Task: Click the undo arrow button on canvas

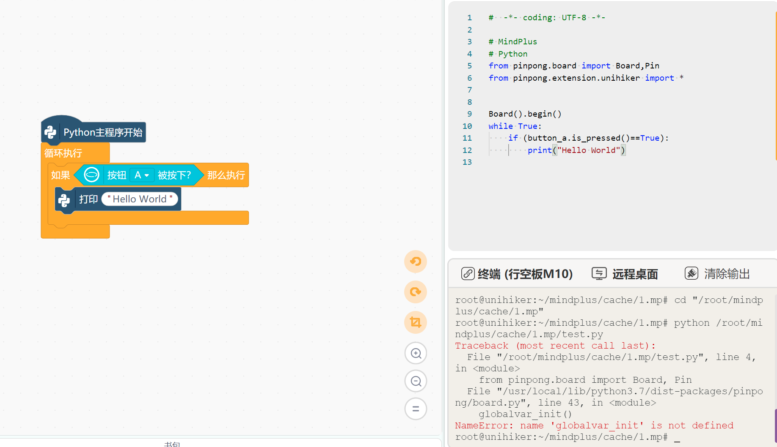Action: click(x=416, y=262)
